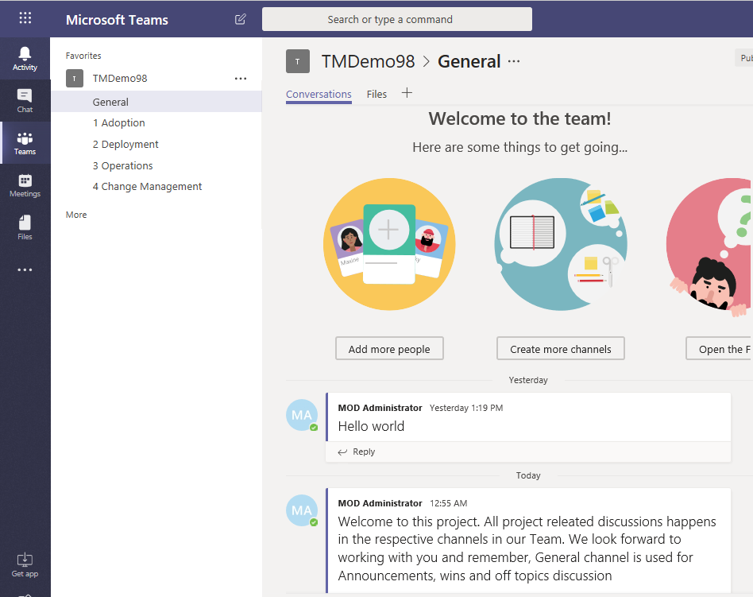Open Meetings from the sidebar
The height and width of the screenshot is (597, 753).
25,185
